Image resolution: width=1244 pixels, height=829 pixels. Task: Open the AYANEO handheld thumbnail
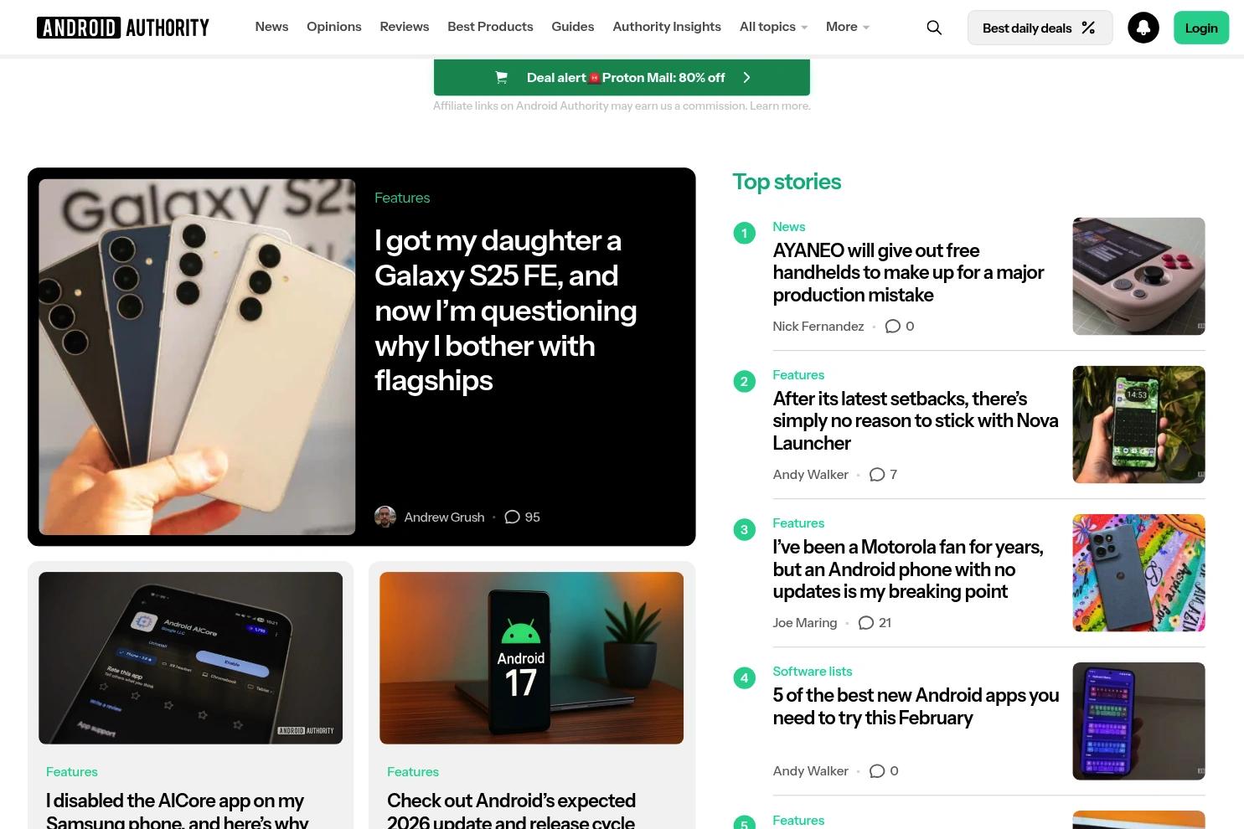click(1139, 276)
